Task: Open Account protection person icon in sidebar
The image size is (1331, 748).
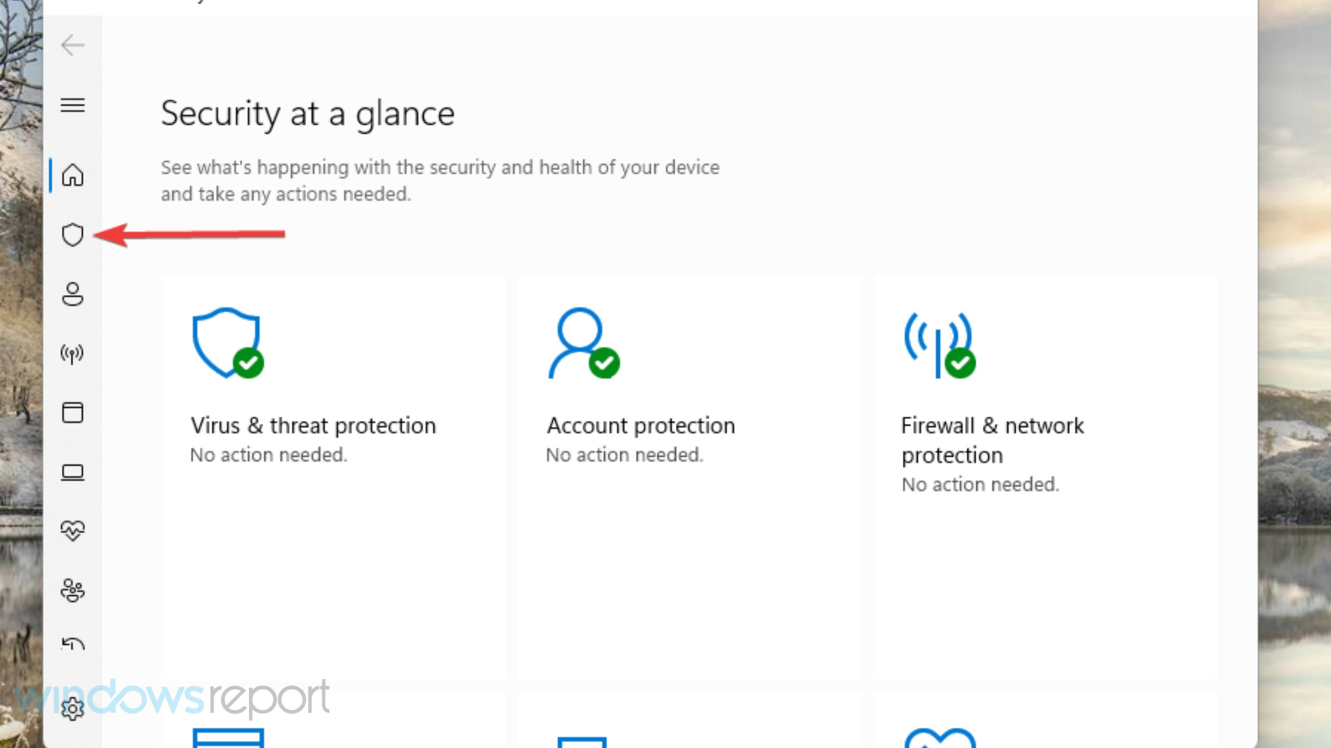Action: coord(72,294)
